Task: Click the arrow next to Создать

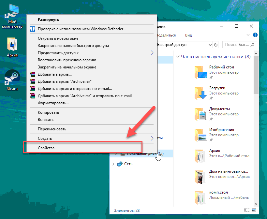Action: (x=152, y=139)
